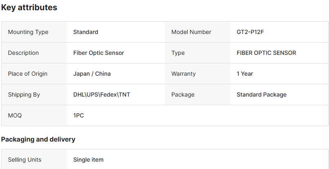Select the "Shipping By" label
Image resolution: width=329 pixels, height=169 pixels.
tap(24, 95)
